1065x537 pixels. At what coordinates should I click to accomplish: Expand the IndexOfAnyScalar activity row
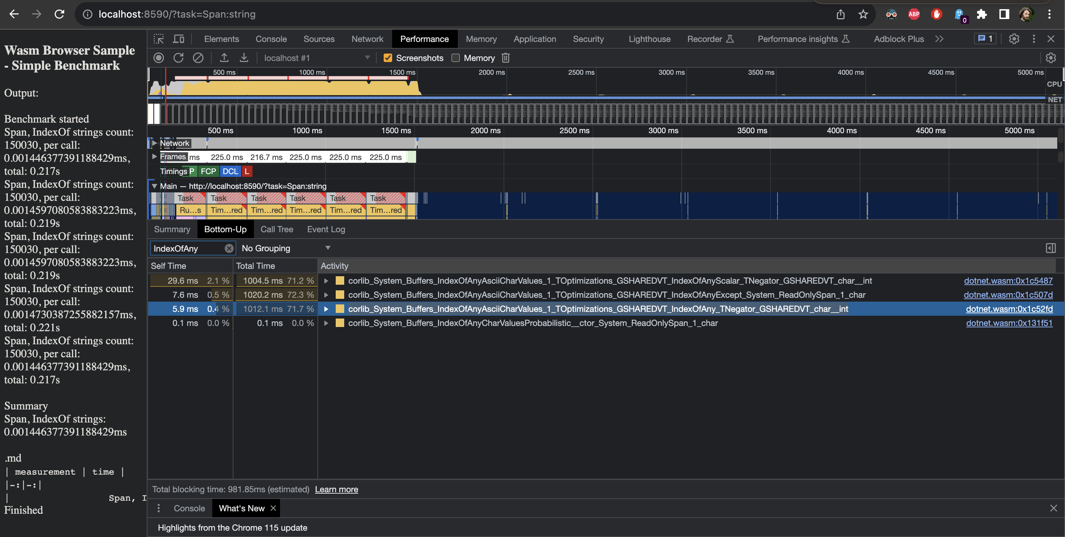326,281
